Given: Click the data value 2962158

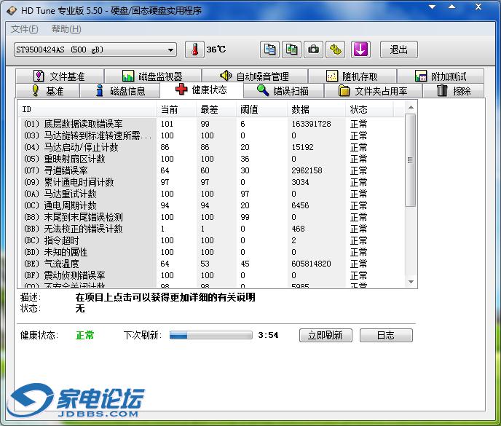Looking at the screenshot, I should 307,170.
